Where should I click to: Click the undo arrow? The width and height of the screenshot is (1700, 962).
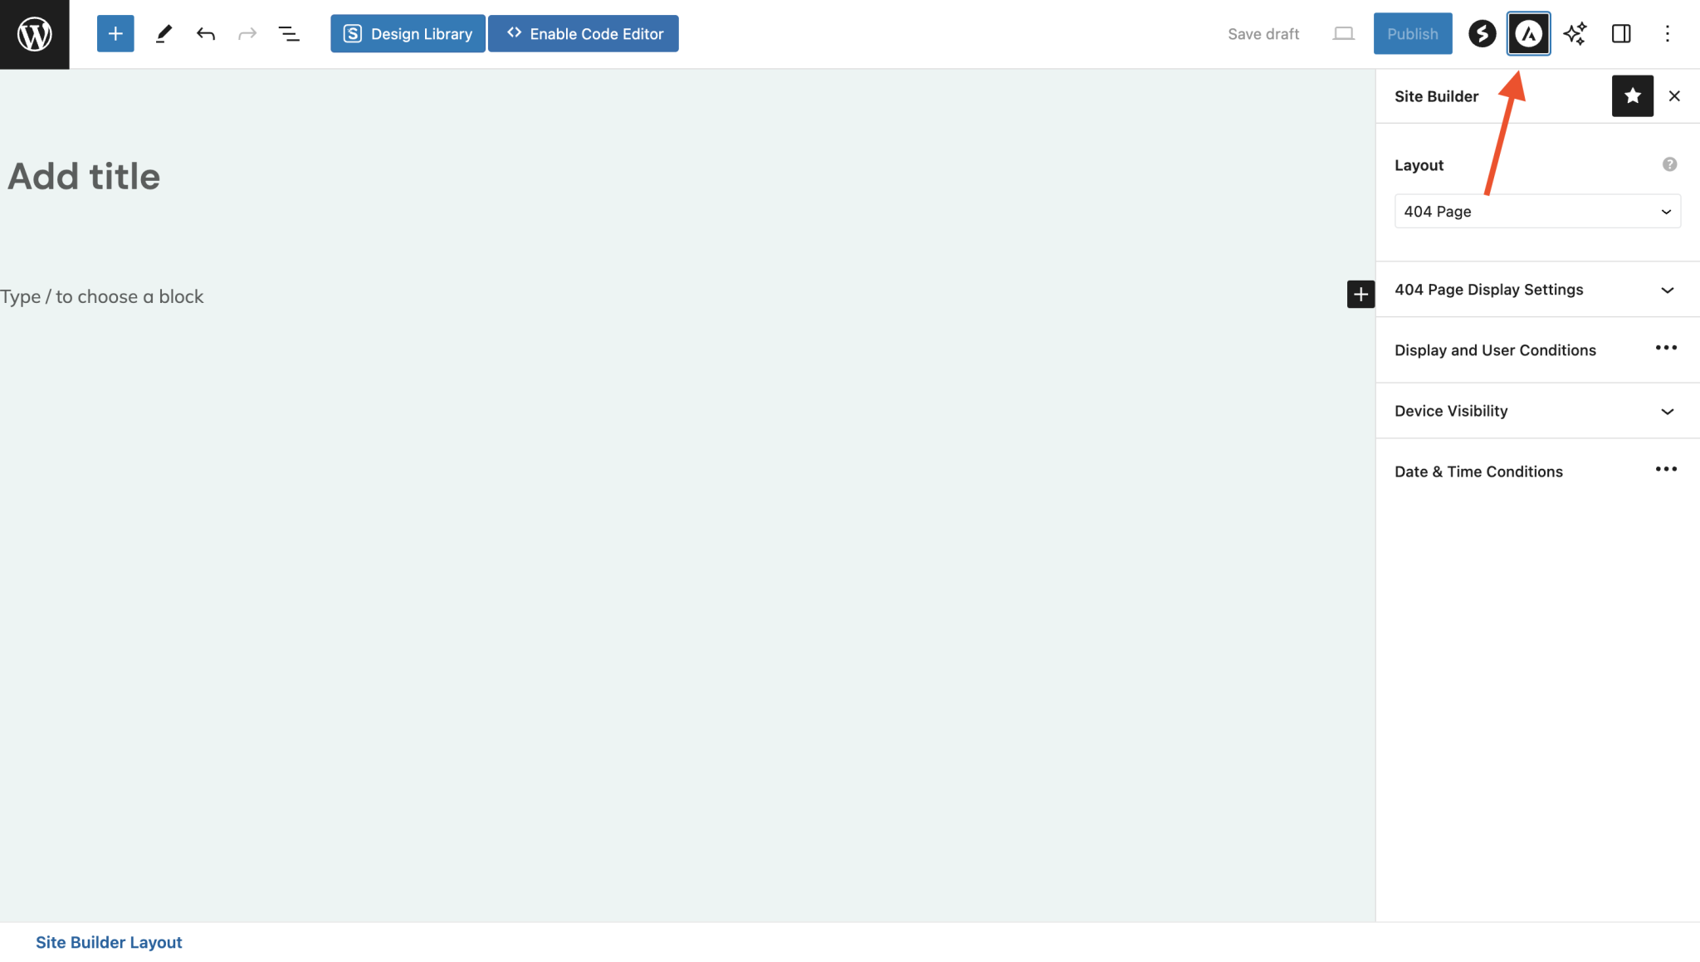point(206,33)
